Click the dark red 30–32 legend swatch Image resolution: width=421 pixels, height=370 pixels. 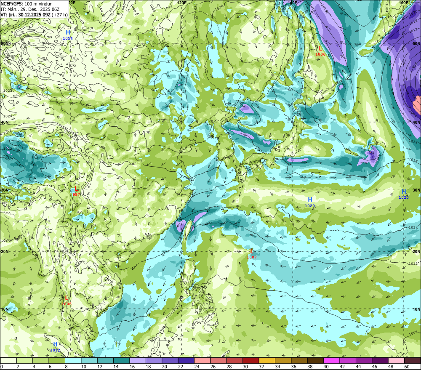251,360
